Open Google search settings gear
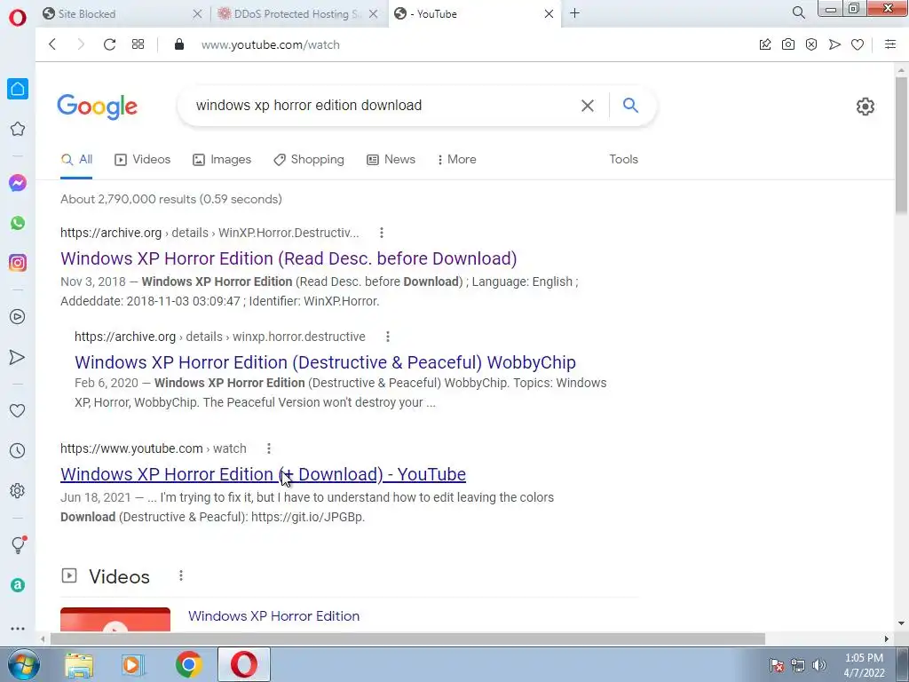 pos(865,107)
